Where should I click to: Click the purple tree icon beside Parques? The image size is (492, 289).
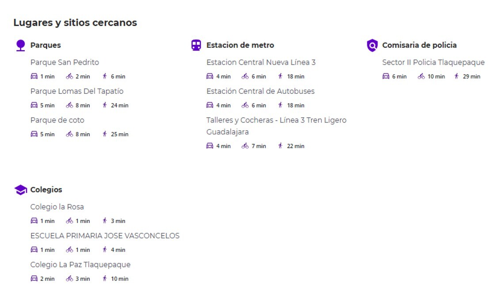point(20,45)
